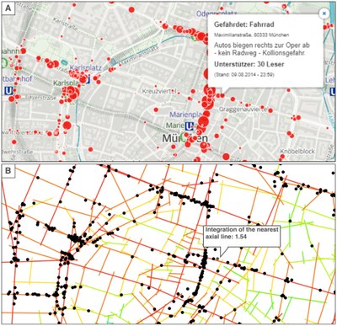Select the Odeonsplatz station label

coord(217,13)
